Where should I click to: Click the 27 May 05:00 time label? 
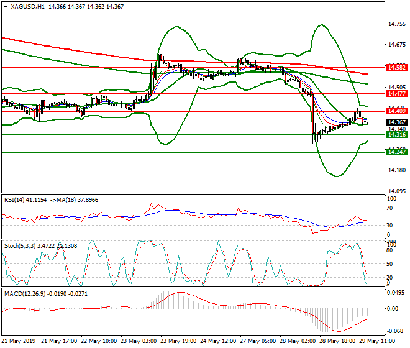click(258, 341)
